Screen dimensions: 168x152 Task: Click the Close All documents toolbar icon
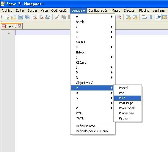tap(41, 17)
